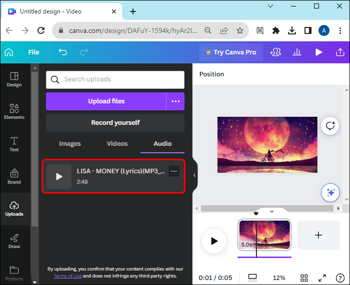
Task: Focus the Search uploads field
Action: 115,79
